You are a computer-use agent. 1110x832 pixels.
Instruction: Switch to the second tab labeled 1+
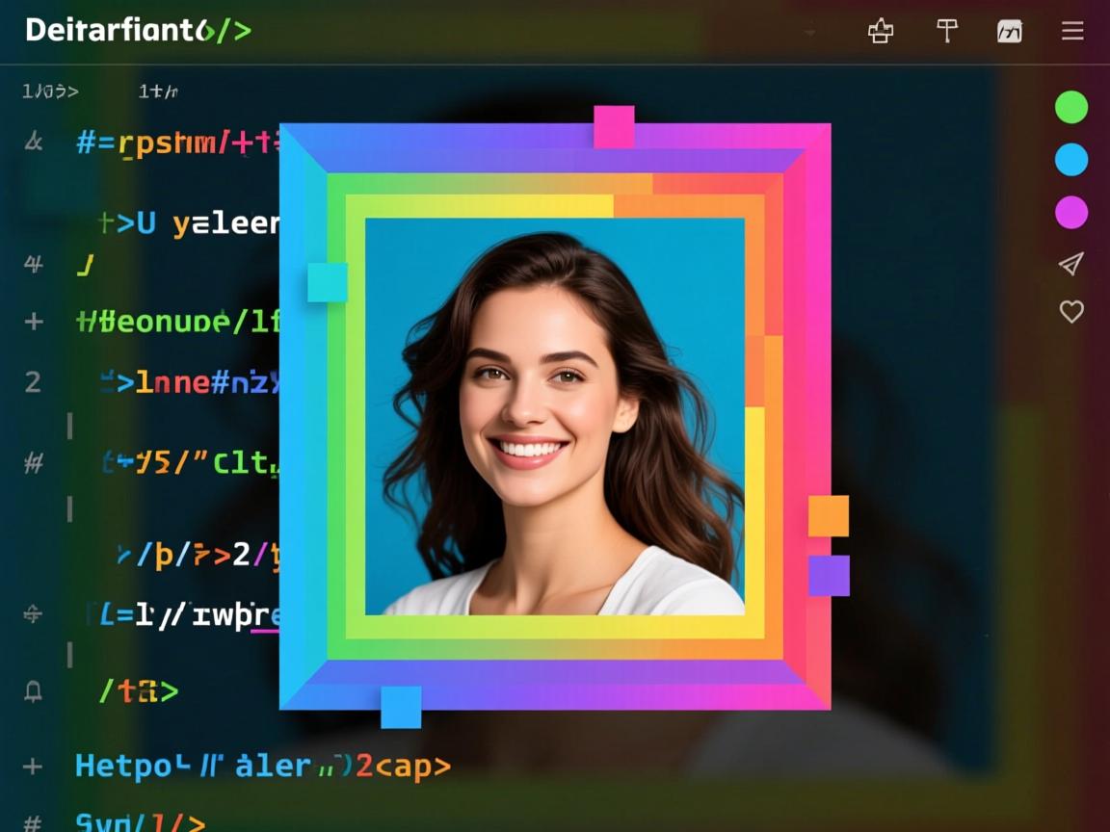[x=158, y=92]
